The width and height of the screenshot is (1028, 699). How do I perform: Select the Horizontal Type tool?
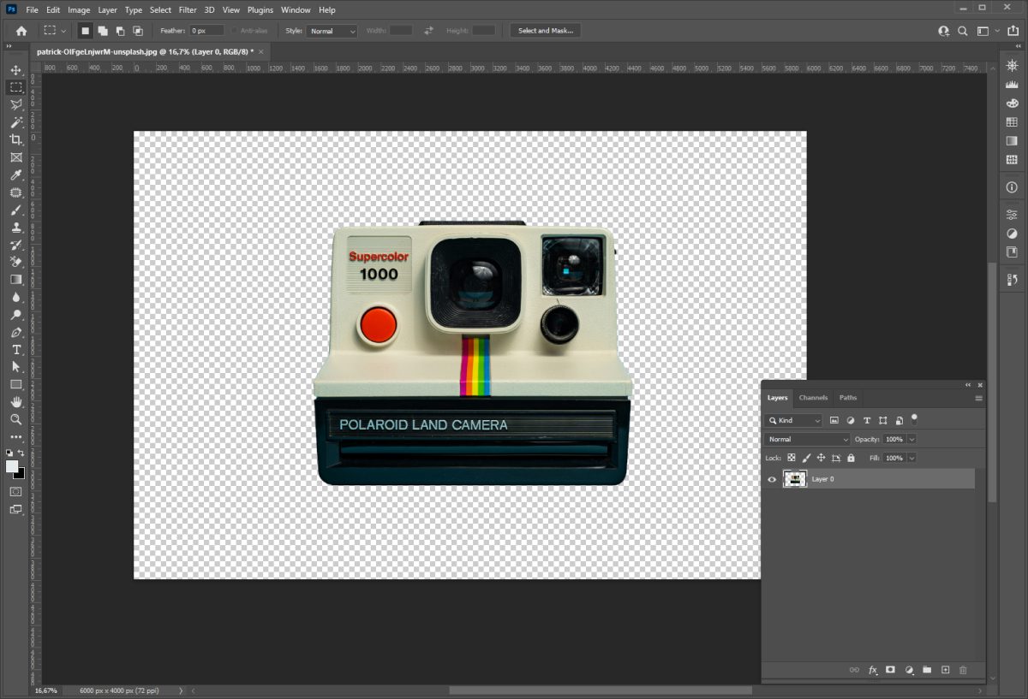[15, 350]
